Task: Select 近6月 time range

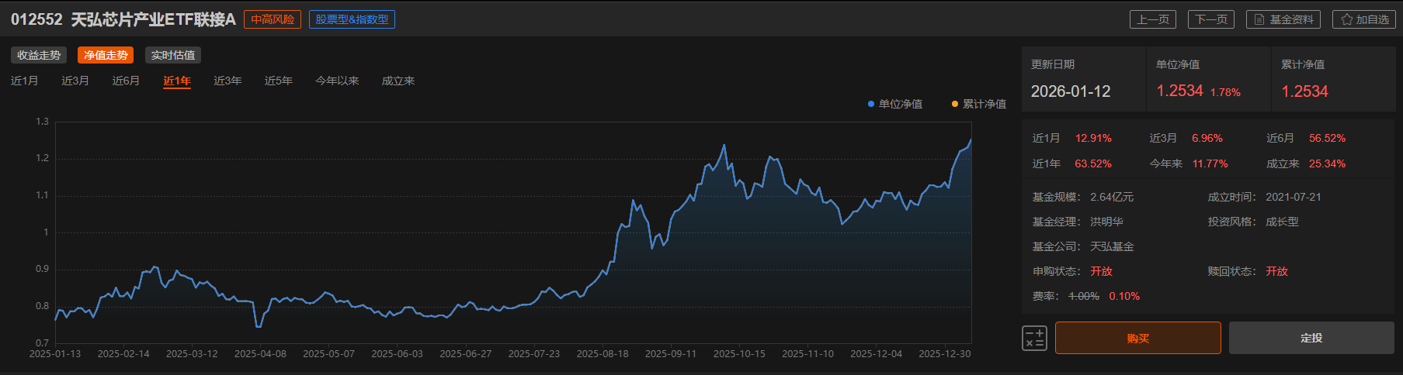Action: pyautogui.click(x=126, y=81)
